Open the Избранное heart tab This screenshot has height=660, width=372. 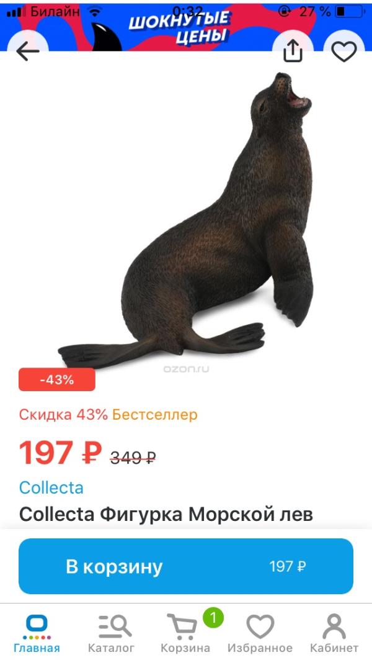tap(260, 626)
